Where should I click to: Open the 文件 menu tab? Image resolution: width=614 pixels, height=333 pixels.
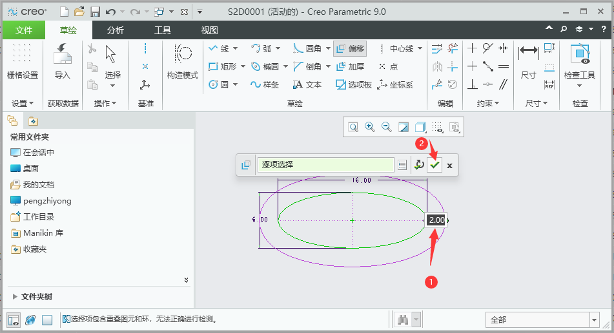(24, 30)
